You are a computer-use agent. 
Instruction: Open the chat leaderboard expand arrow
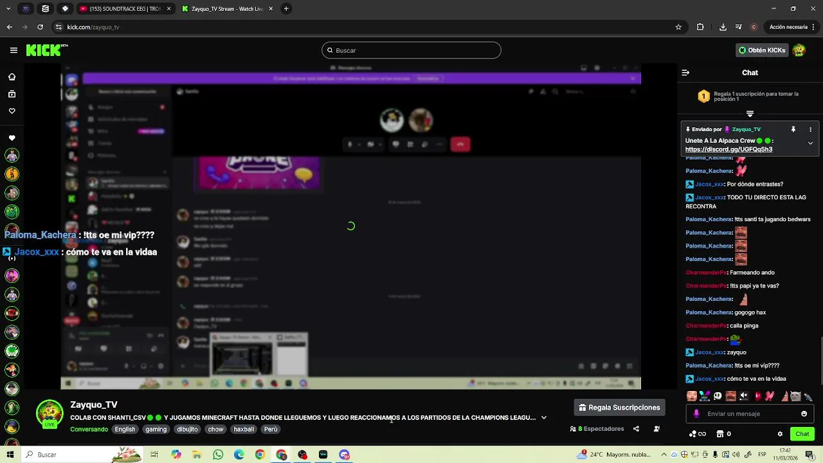click(750, 114)
